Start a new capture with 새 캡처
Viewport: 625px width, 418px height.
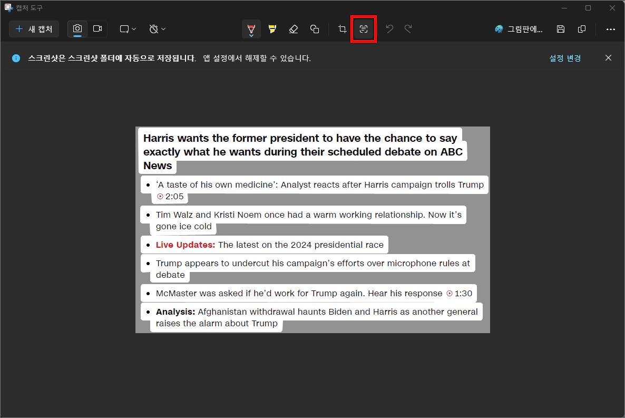(x=34, y=29)
